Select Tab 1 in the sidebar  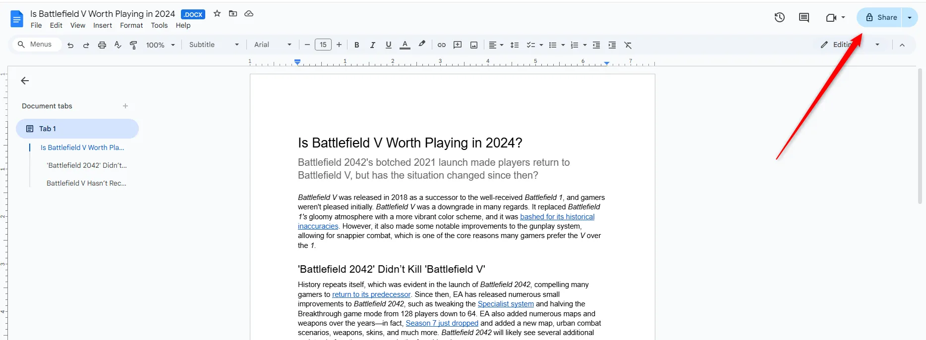tap(77, 129)
